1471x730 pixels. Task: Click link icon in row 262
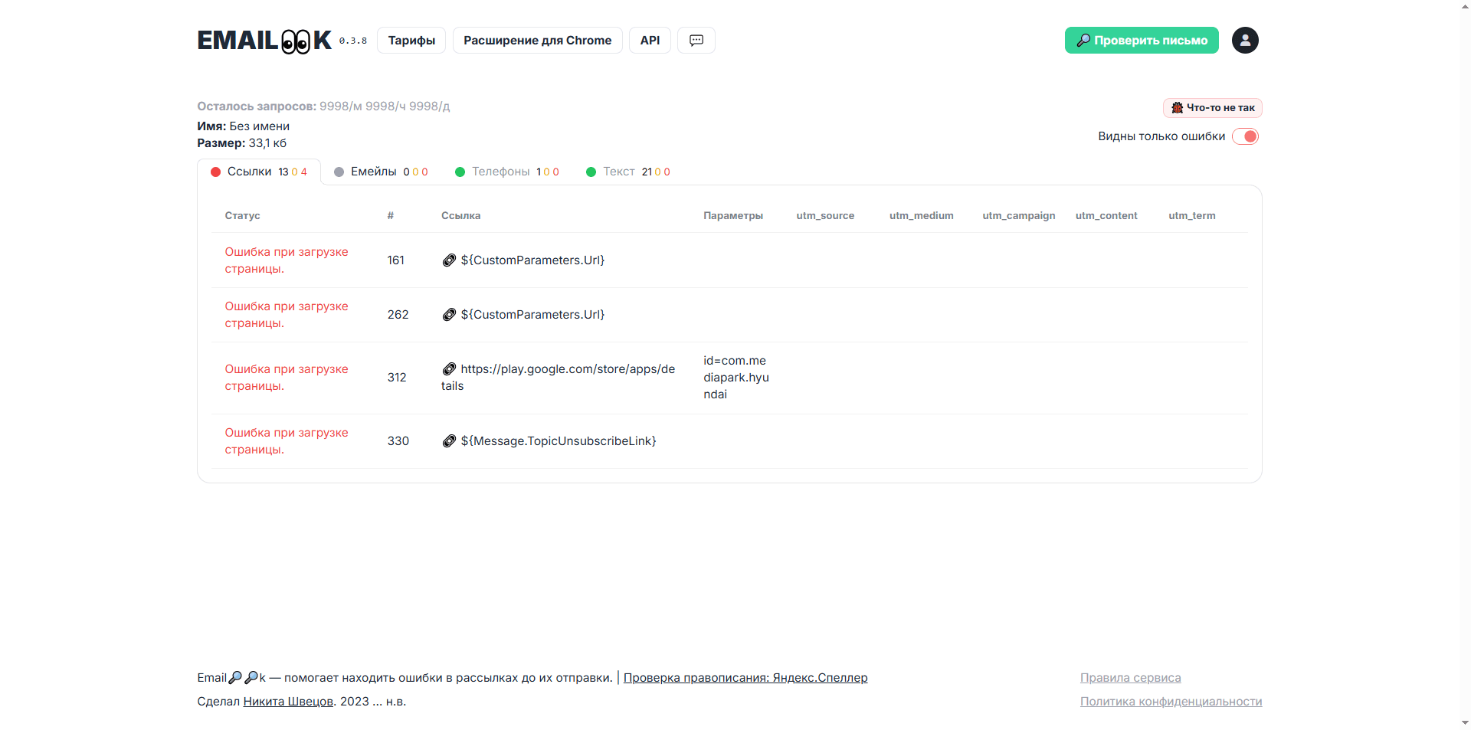(x=449, y=315)
